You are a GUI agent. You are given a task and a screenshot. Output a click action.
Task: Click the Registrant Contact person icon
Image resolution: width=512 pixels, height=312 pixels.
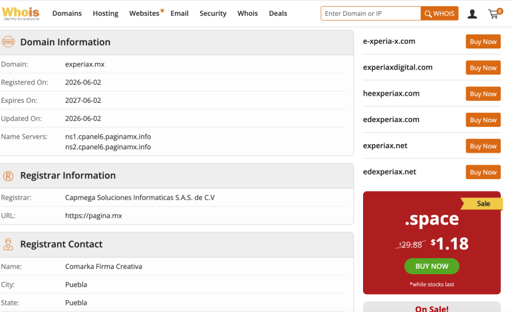[8, 244]
